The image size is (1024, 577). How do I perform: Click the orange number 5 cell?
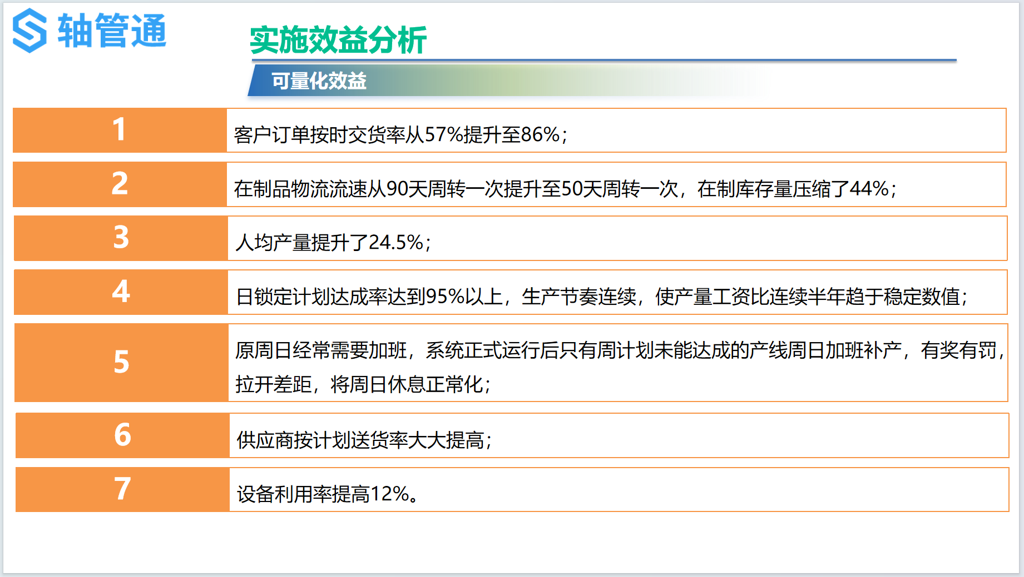pos(121,363)
